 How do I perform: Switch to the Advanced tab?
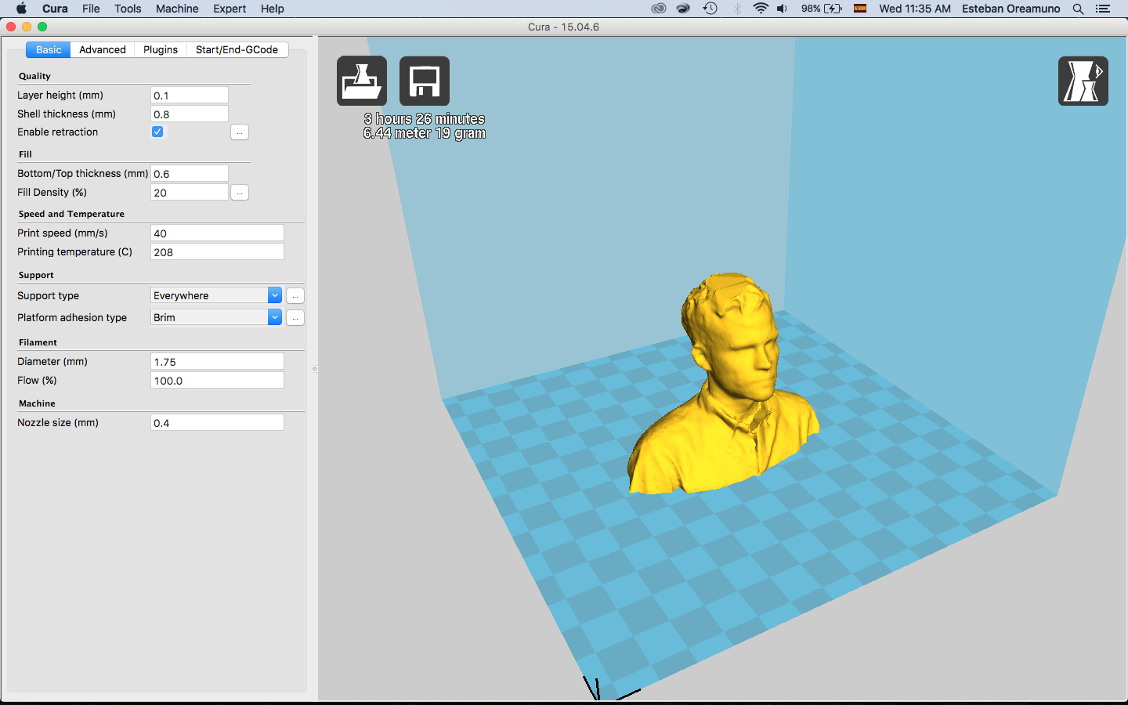point(103,49)
